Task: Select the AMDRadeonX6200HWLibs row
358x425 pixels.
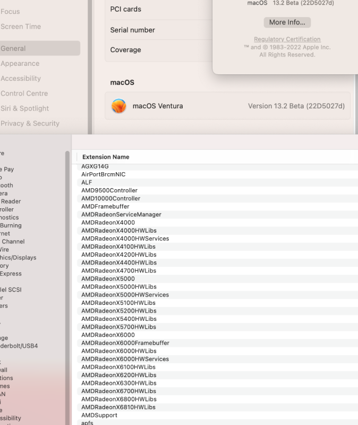Action: point(217,375)
